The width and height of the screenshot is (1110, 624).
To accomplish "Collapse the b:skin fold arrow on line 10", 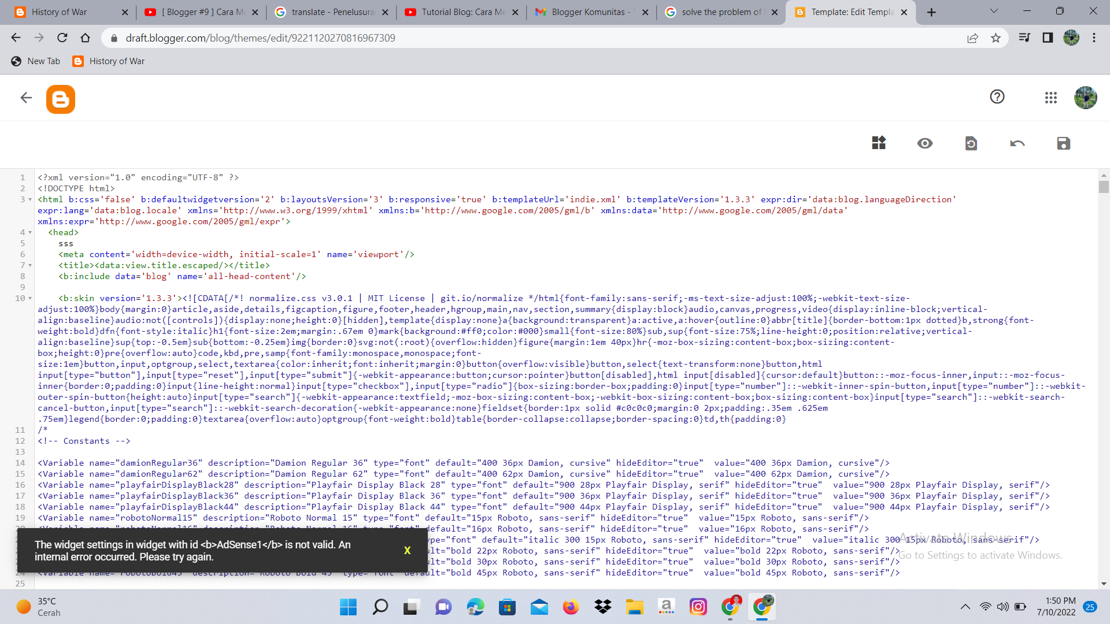I will click(30, 299).
